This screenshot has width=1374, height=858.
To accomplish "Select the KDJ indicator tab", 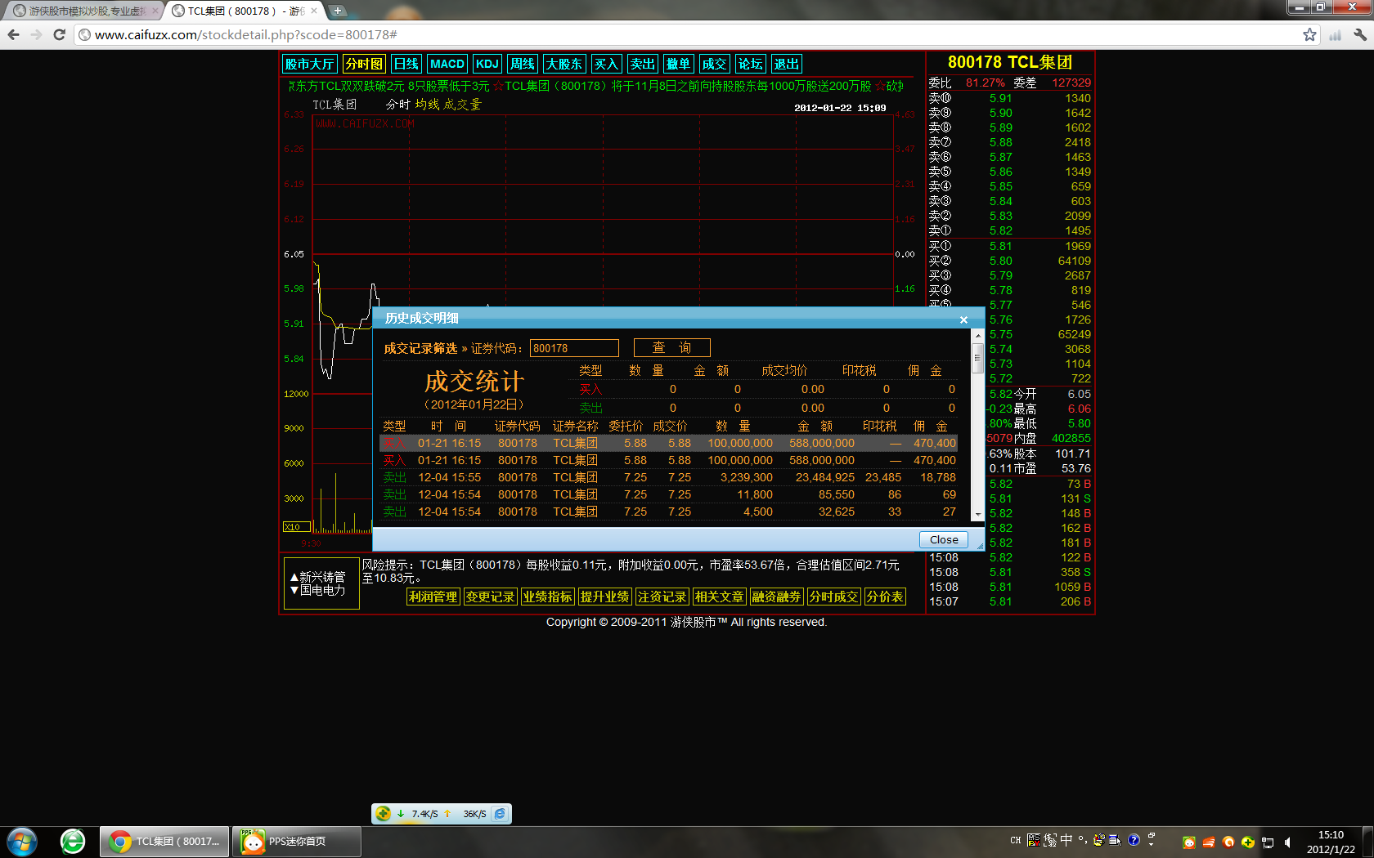I will (x=487, y=64).
